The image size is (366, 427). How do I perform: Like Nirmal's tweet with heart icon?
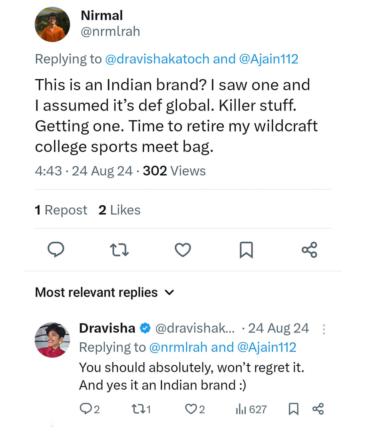(183, 250)
